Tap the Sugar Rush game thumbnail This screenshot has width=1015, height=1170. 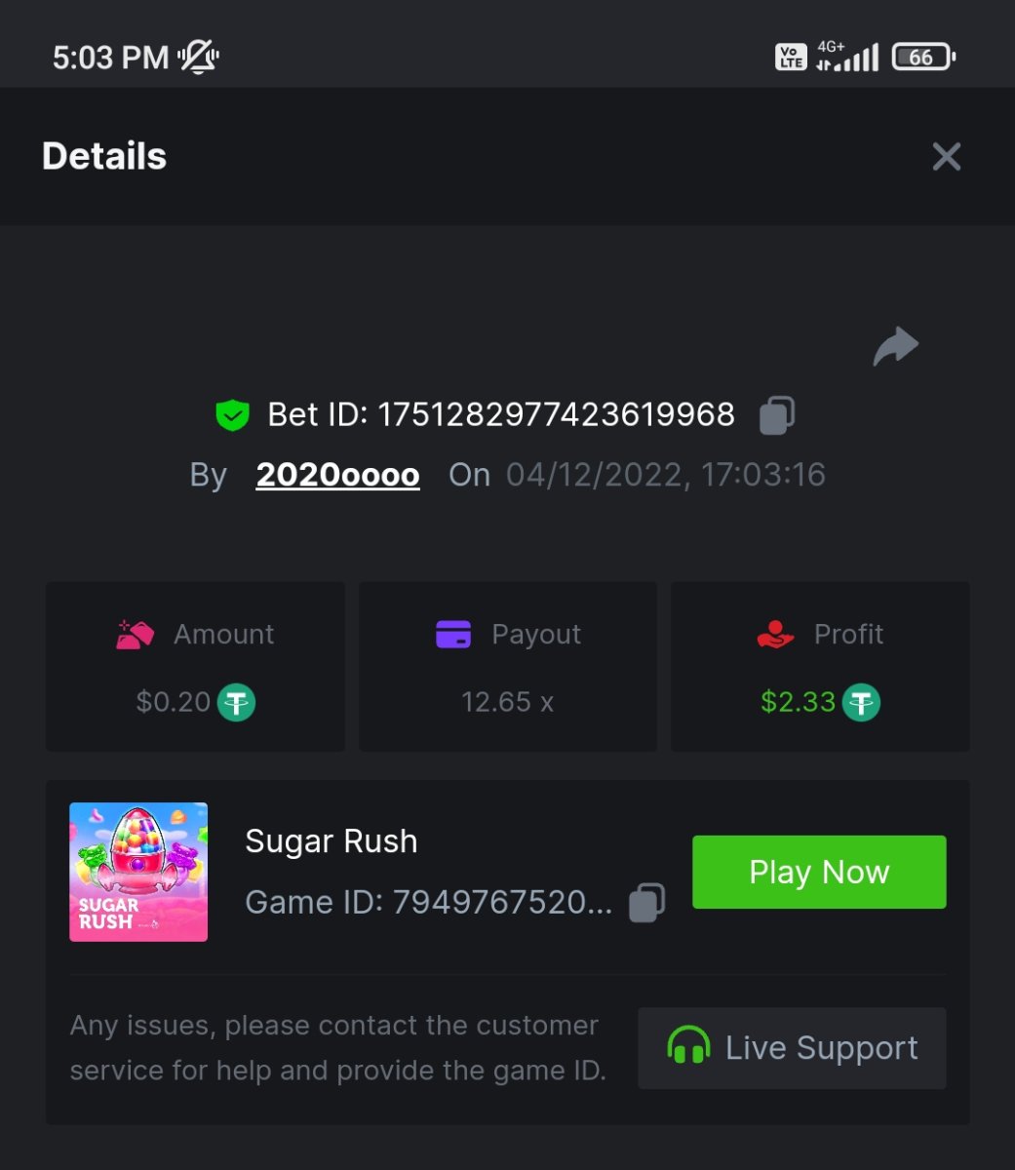(138, 872)
